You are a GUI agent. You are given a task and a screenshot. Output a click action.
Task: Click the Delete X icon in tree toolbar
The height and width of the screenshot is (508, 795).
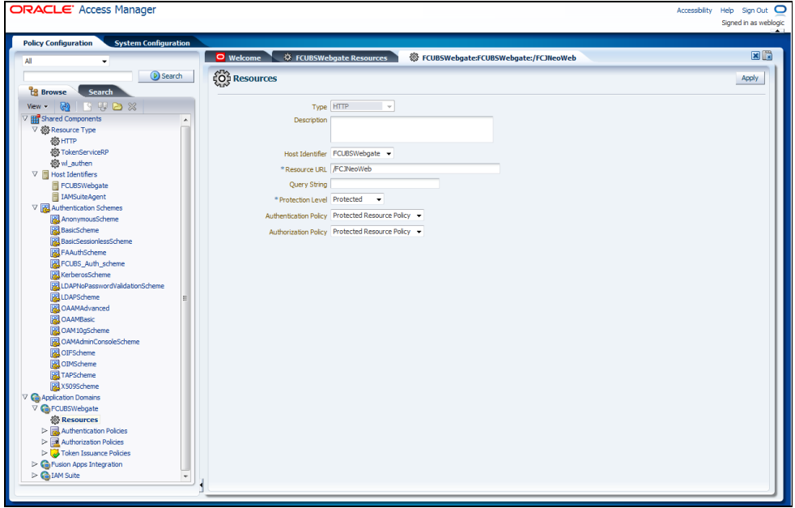[132, 107]
